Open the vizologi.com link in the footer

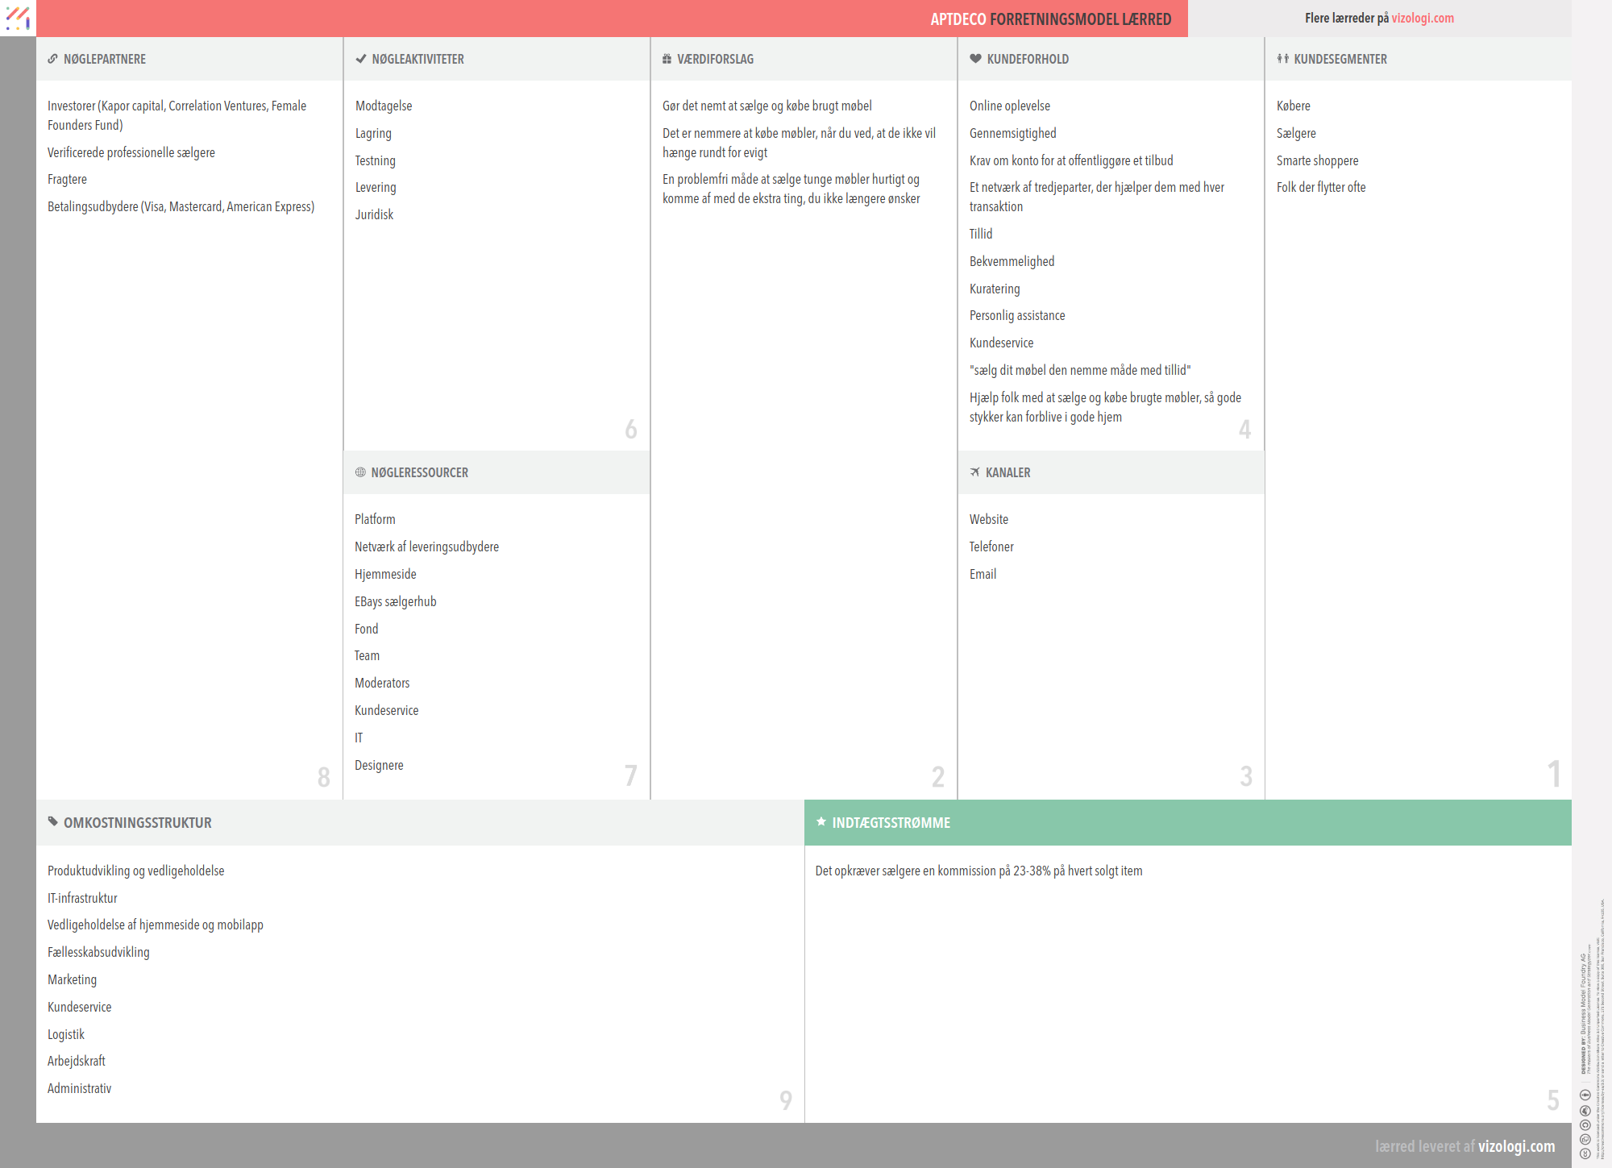[1516, 1146]
